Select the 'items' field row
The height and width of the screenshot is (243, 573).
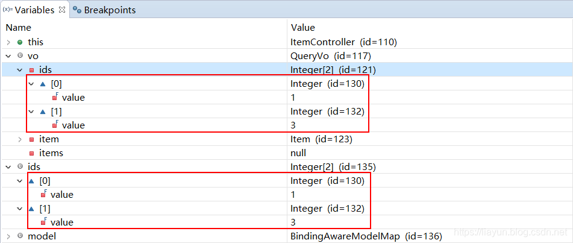(x=287, y=153)
